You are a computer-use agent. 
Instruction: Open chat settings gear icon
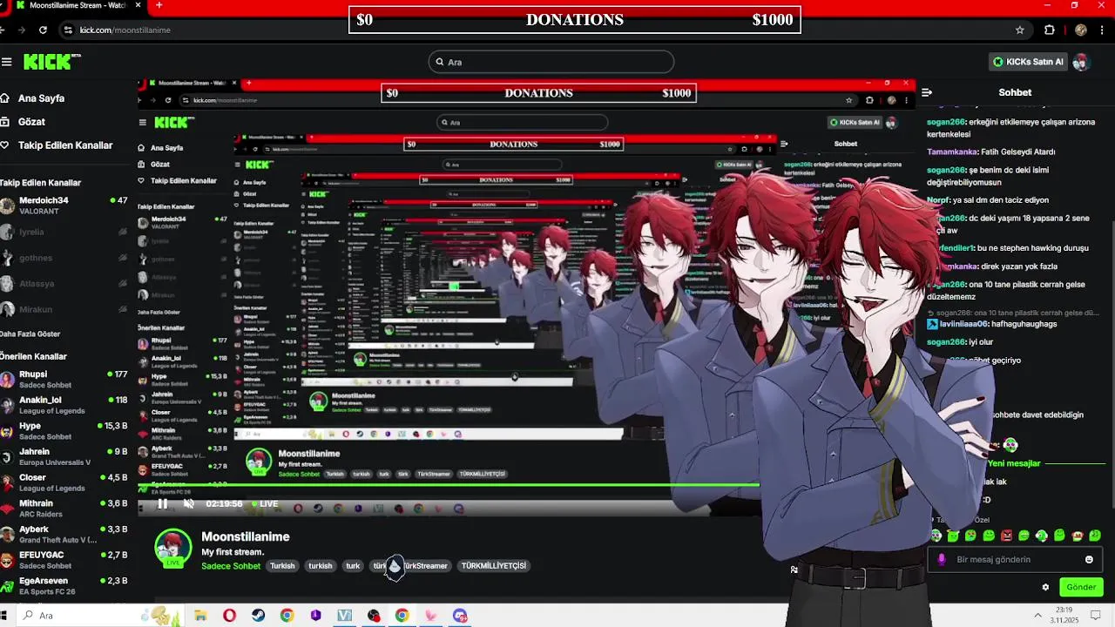click(x=1045, y=587)
